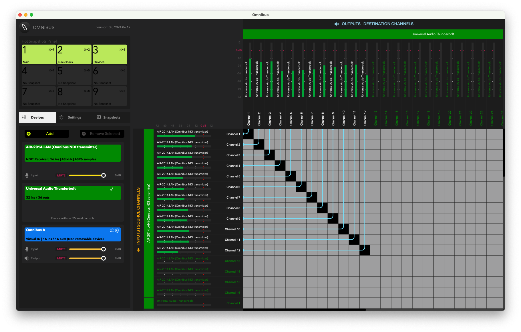
Task: Click the orange inputs microphone icon
Action: pos(138,250)
